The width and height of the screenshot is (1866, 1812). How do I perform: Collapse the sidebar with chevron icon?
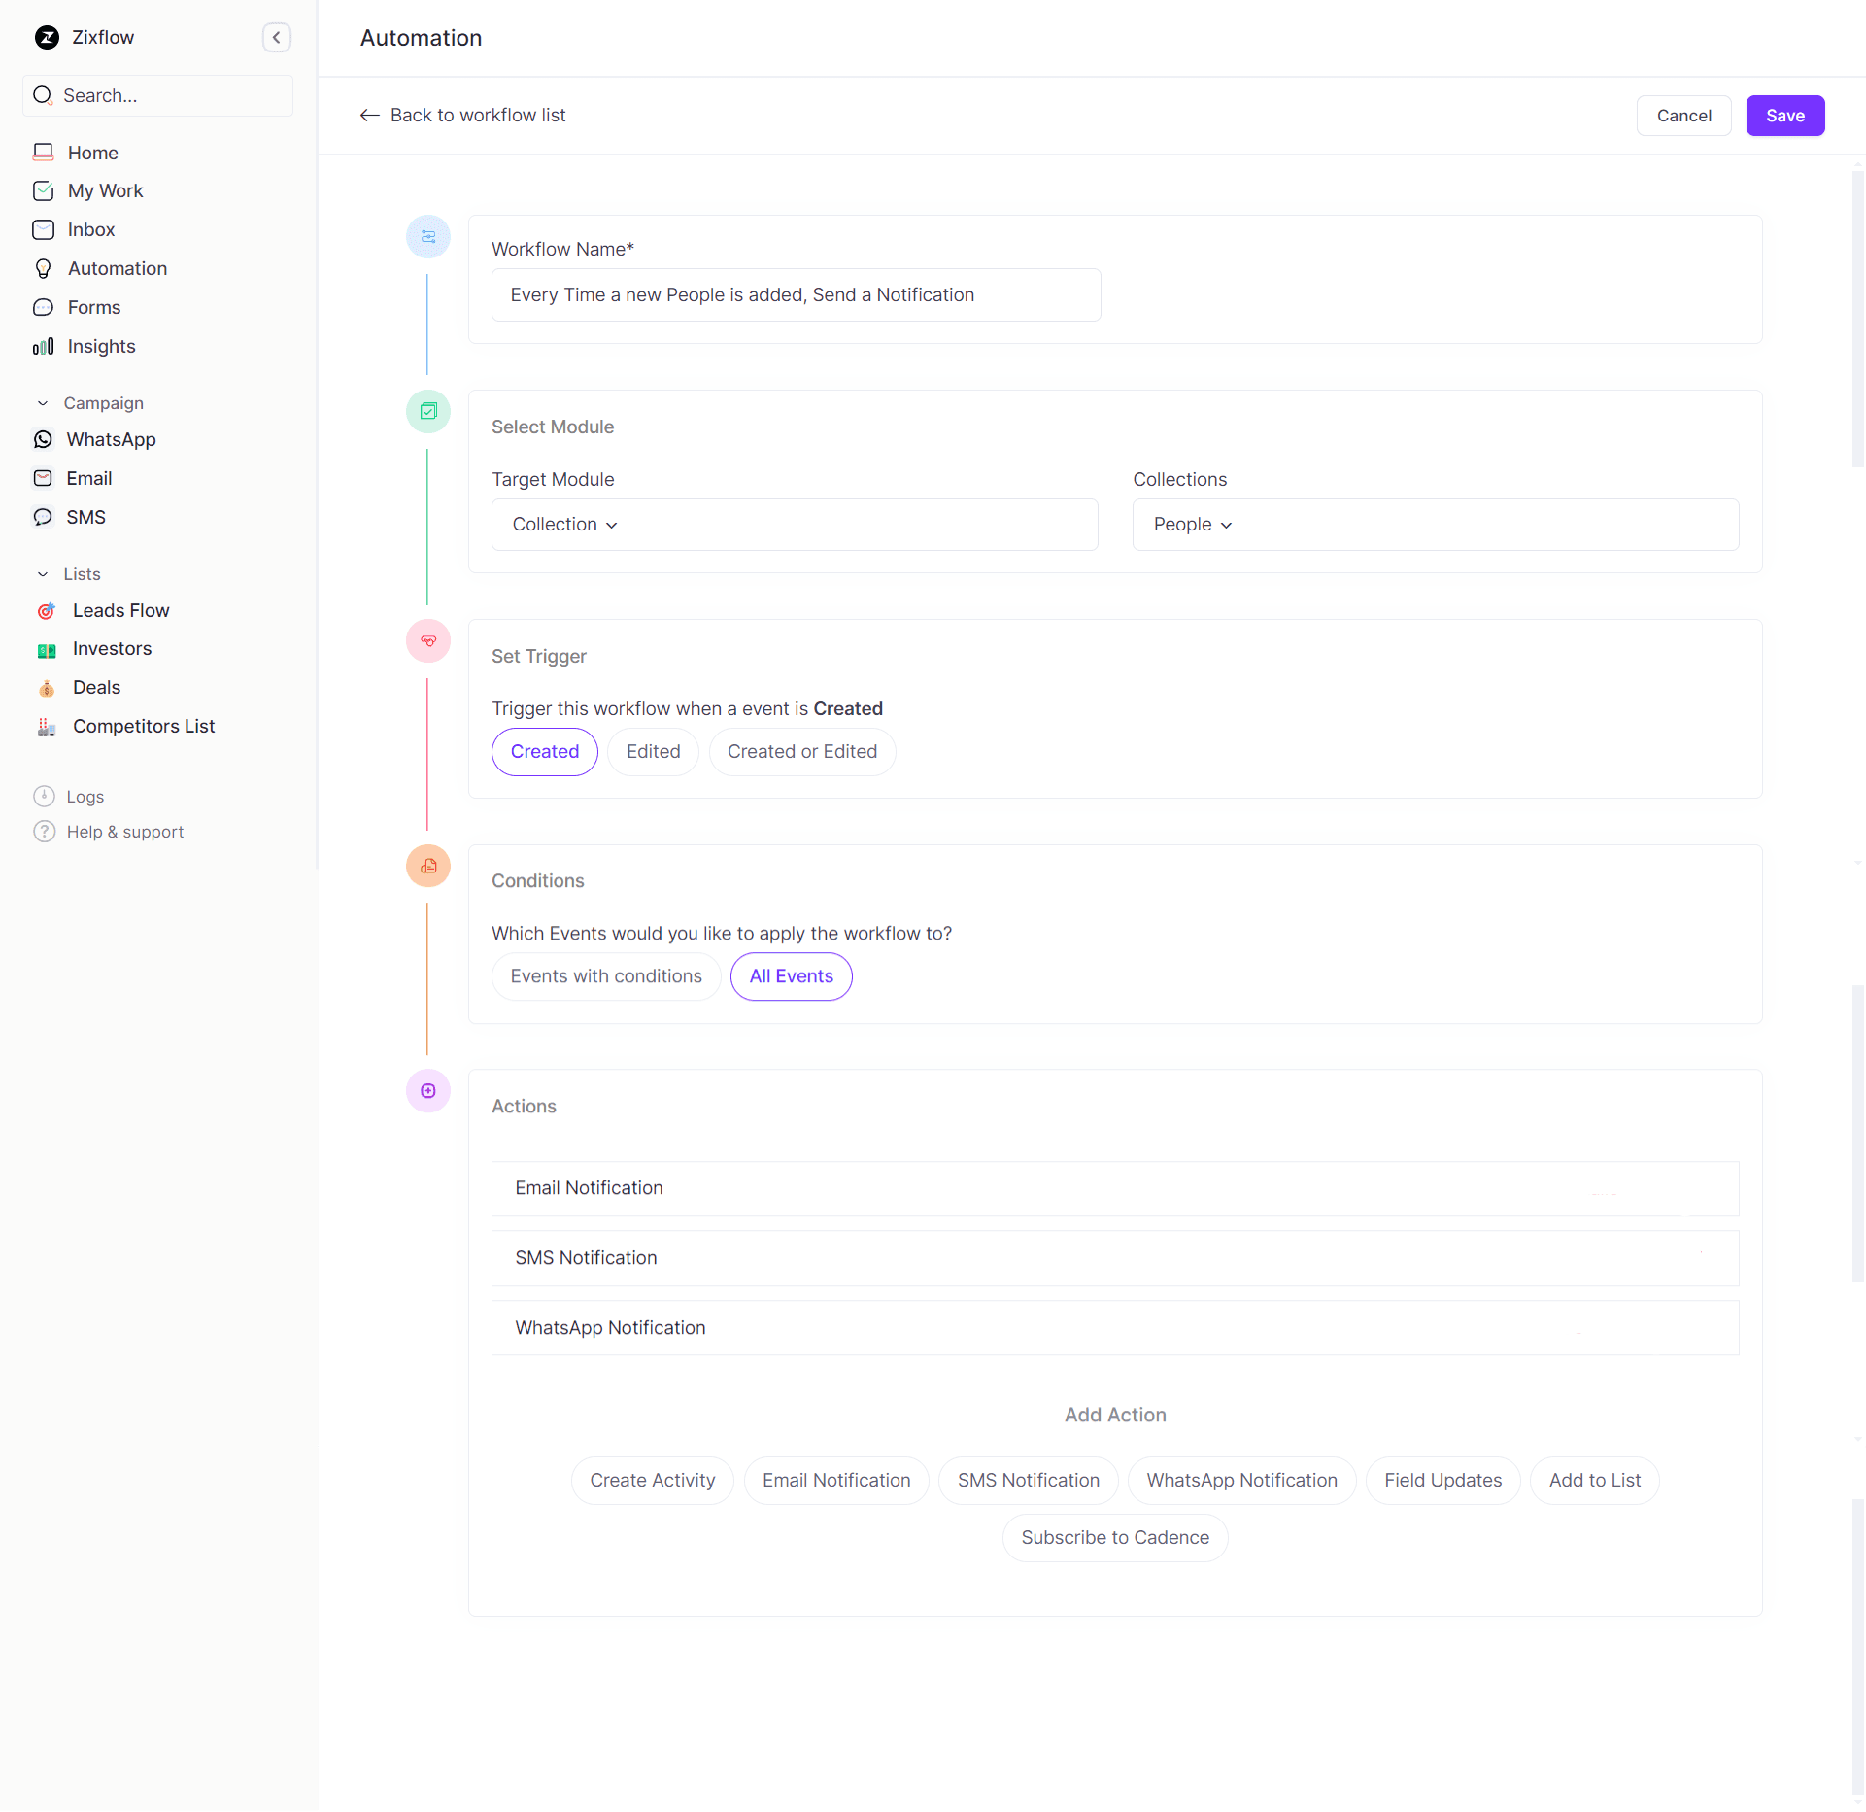coord(277,37)
